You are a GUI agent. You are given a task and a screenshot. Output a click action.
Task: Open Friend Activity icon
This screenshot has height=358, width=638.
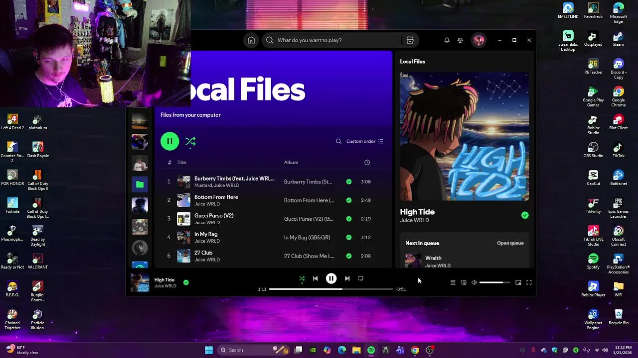(x=460, y=40)
